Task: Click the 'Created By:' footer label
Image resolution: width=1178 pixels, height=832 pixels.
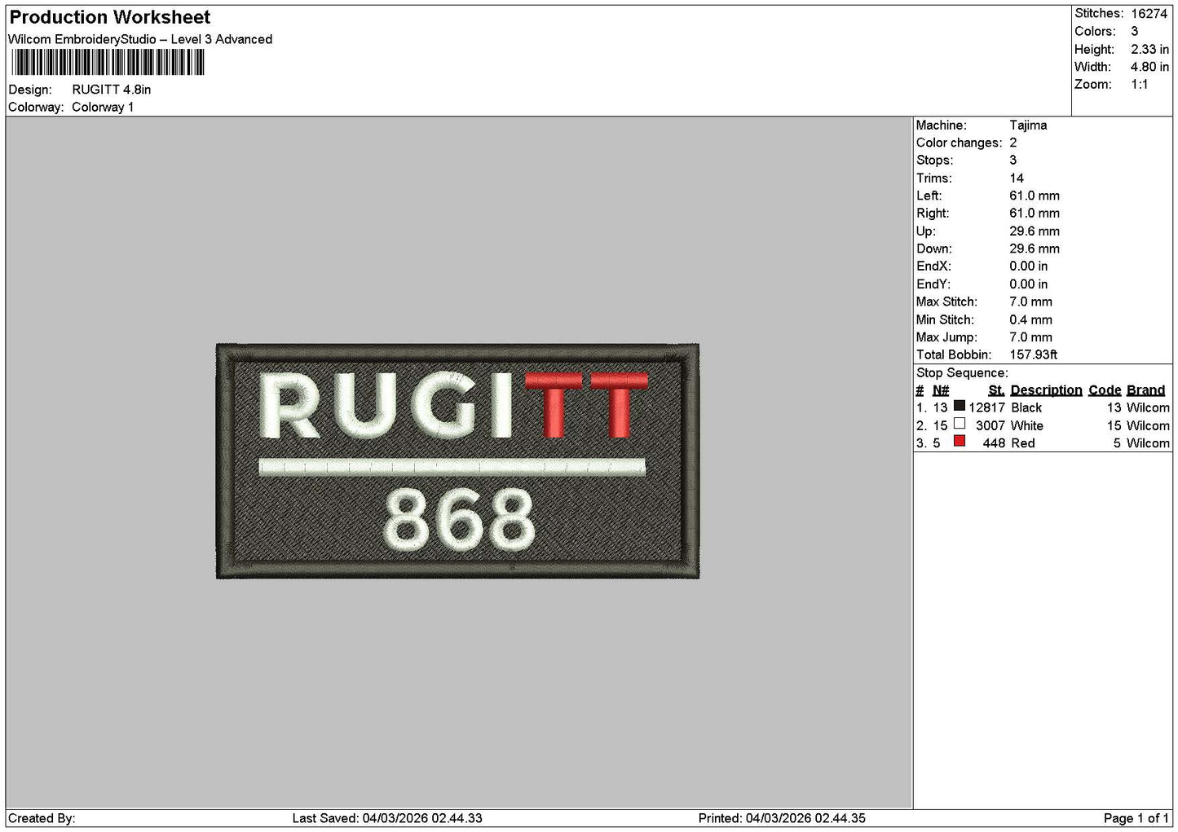Action: click(x=42, y=818)
